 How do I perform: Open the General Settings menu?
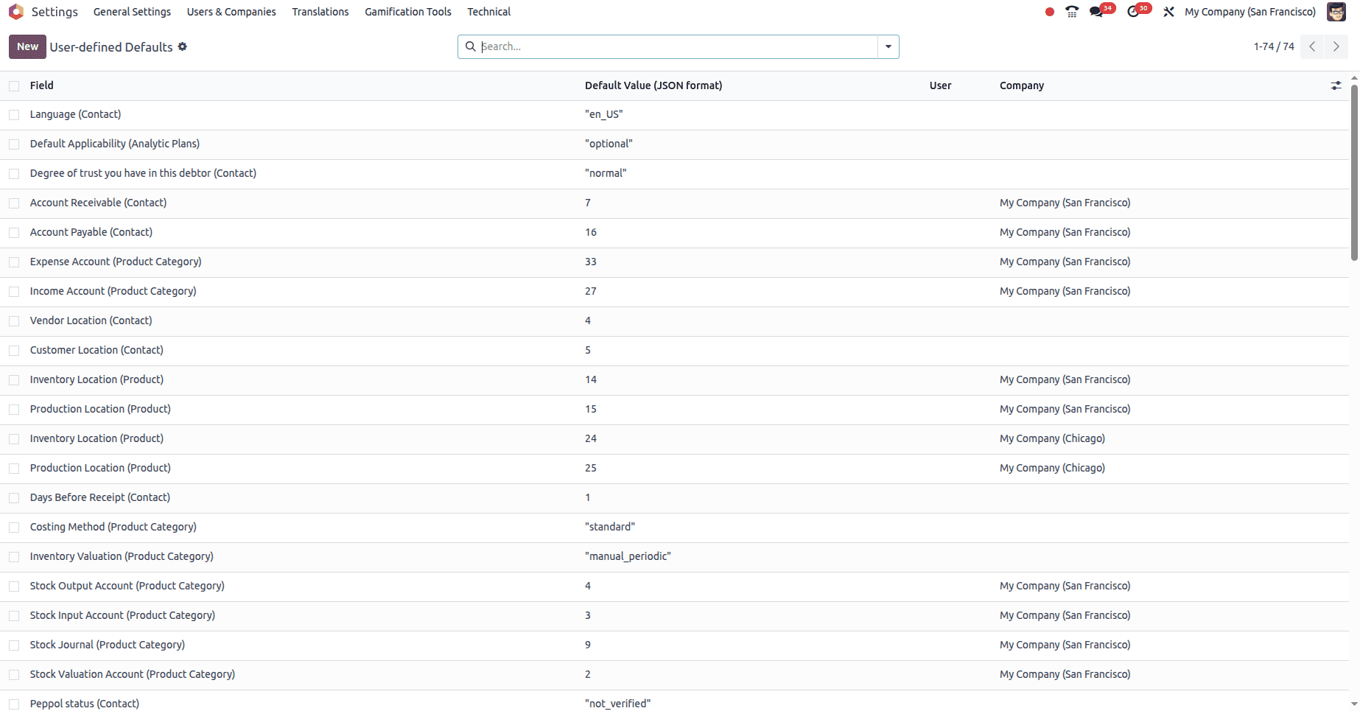[132, 12]
